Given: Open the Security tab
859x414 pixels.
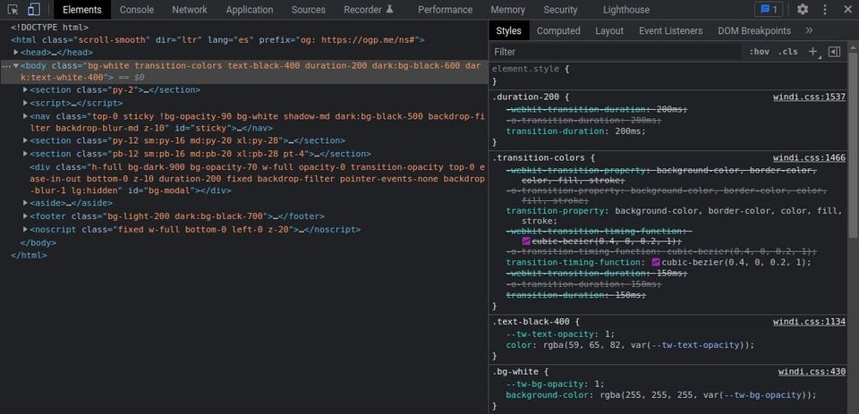Looking at the screenshot, I should coord(560,10).
